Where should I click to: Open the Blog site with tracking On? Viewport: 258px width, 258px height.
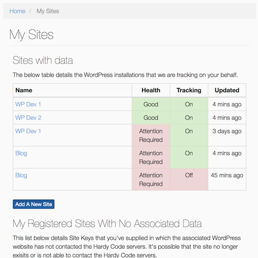pos(21,153)
